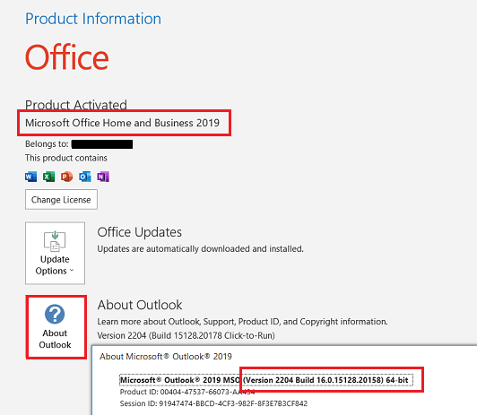The image size is (477, 415).
Task: Click the PowerPoint app icon
Action: [66, 177]
